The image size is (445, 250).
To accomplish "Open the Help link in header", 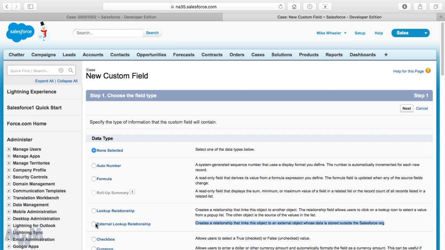I will [379, 33].
